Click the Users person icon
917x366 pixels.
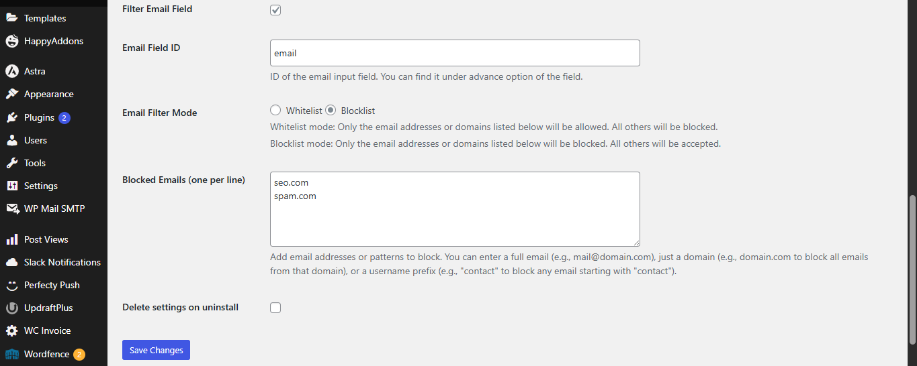tap(12, 140)
